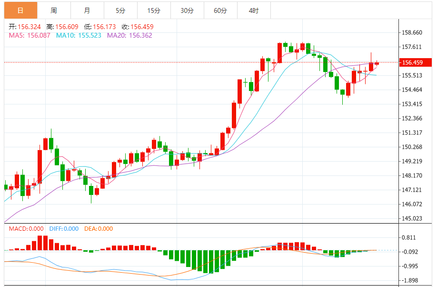The height and width of the screenshot is (287, 437).
Task: Open the 30分 timeframe tab
Action: point(187,10)
